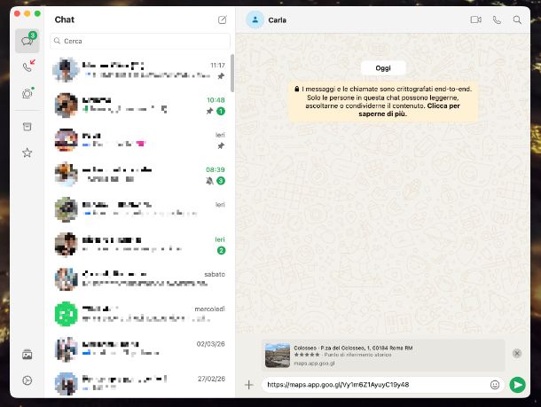The image size is (541, 407).
Task: Open the chat dated 27/02/26
Action: (140, 383)
